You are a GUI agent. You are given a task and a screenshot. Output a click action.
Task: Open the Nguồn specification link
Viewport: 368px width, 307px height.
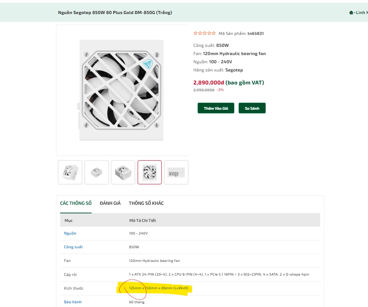[x=70, y=233]
